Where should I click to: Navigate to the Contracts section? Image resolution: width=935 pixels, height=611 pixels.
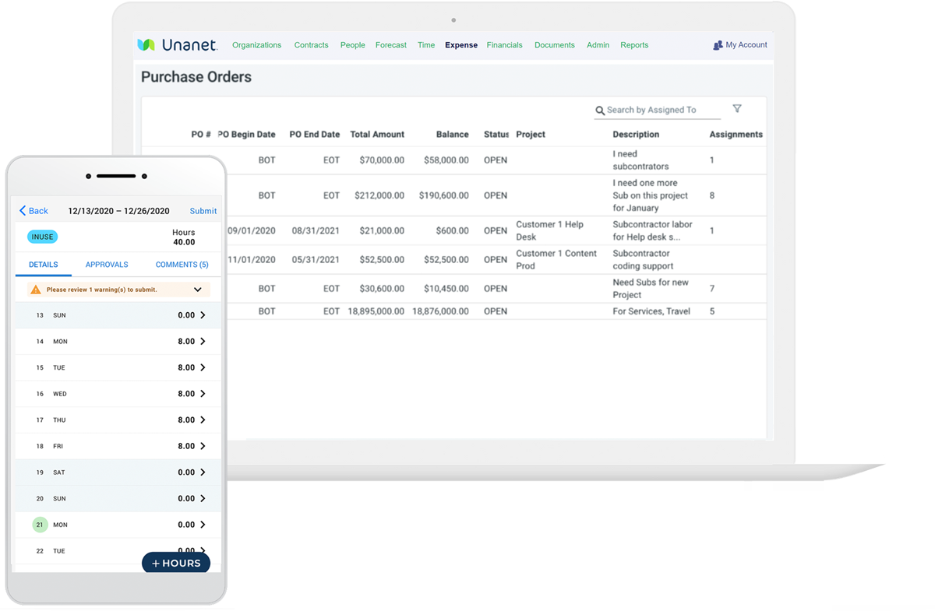[x=311, y=45]
